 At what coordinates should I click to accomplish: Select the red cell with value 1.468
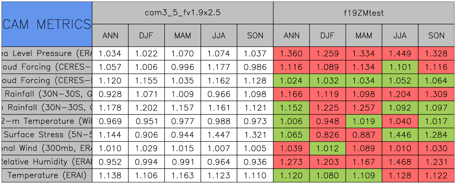coord(400,162)
